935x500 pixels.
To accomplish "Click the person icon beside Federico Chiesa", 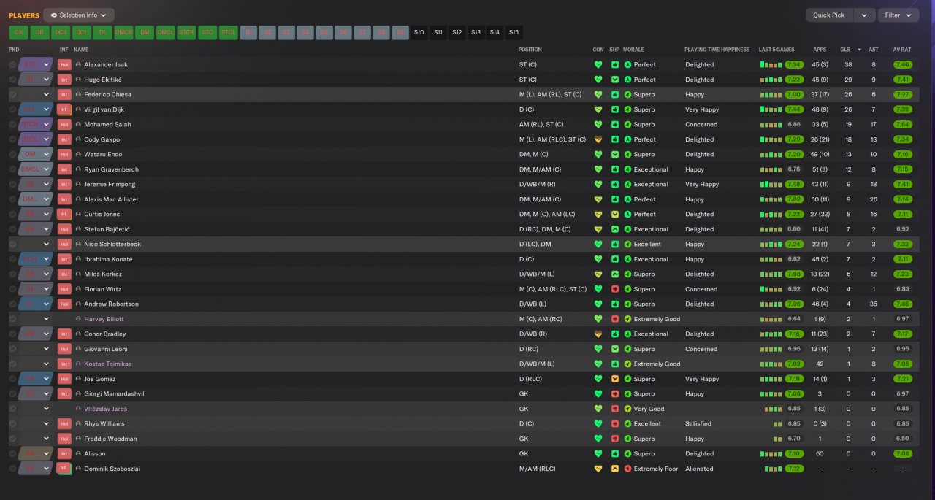I will tap(78, 95).
